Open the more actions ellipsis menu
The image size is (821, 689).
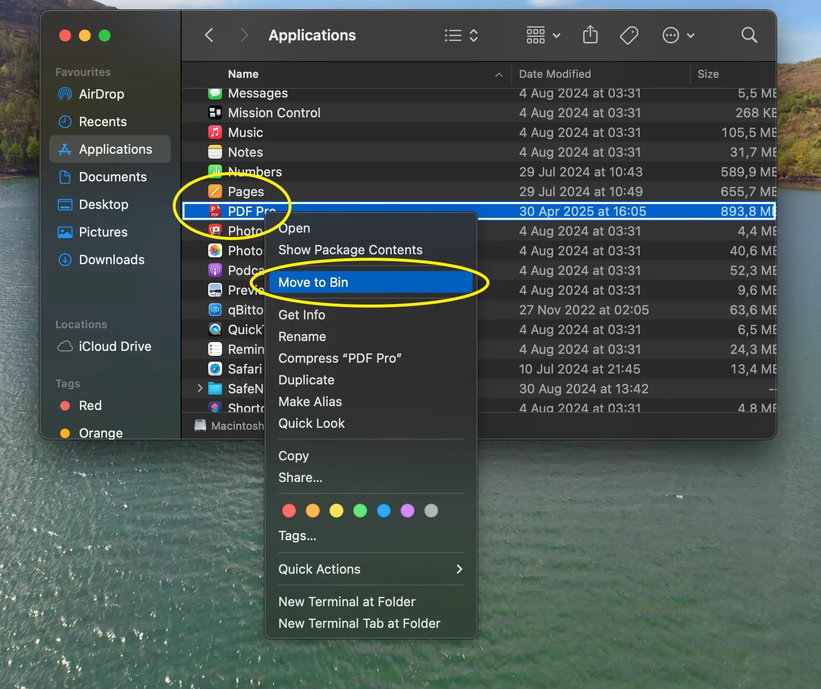pos(678,35)
